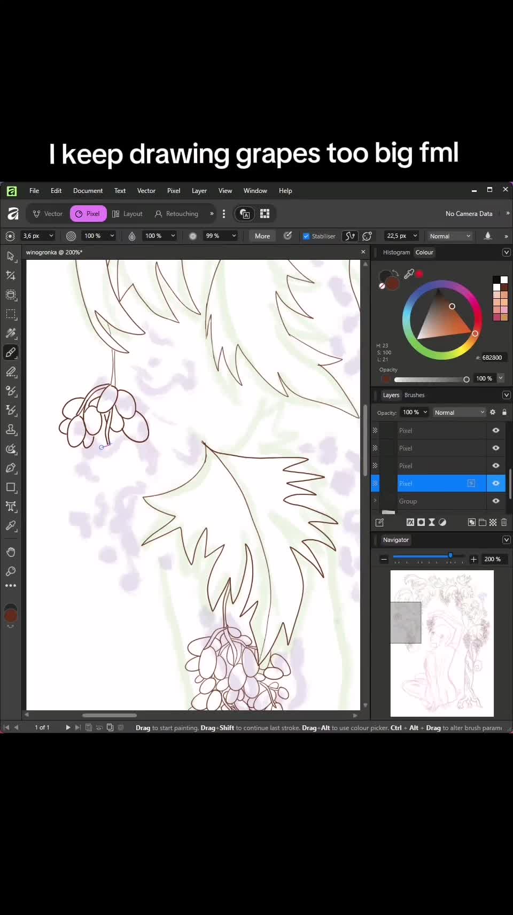Select the Hand view tool
The image size is (513, 915).
(11, 552)
